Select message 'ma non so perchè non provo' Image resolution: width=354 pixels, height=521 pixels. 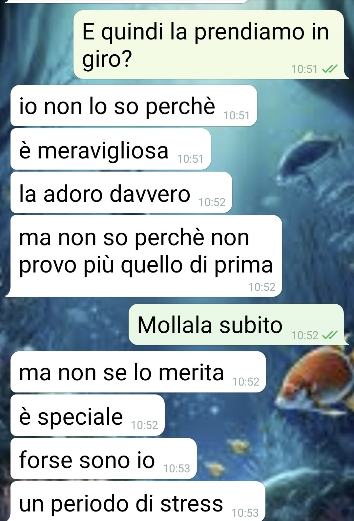tap(146, 256)
